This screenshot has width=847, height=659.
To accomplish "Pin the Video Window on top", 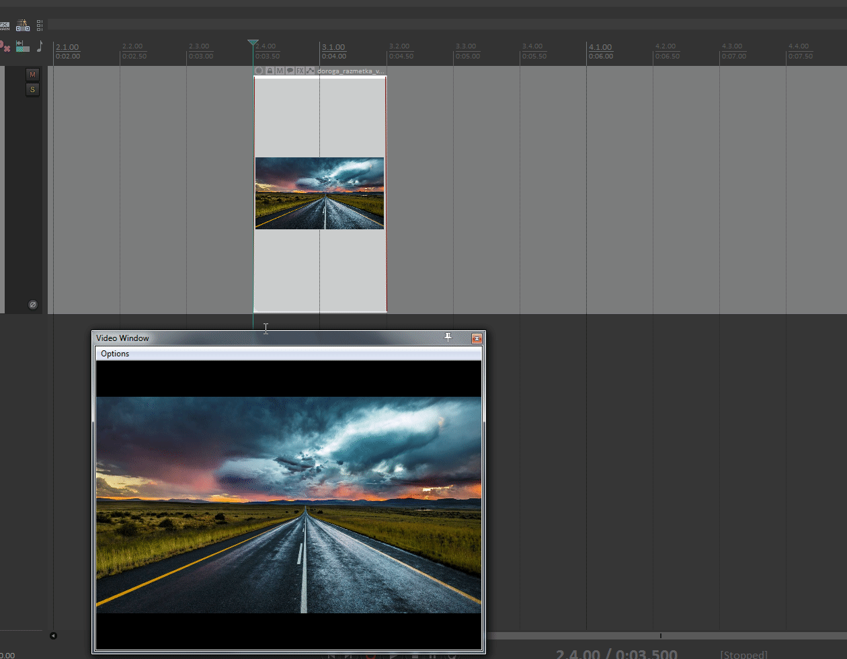I will [x=448, y=338].
